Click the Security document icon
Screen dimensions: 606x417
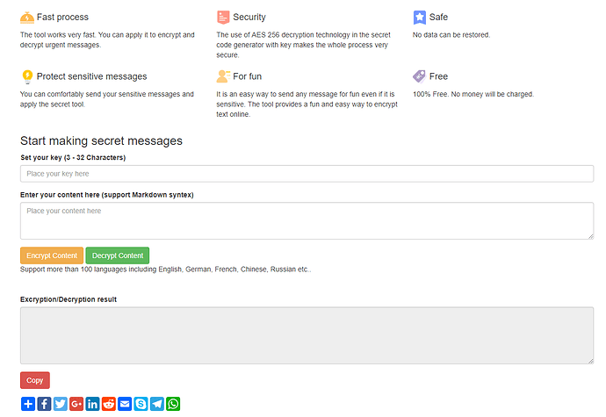click(223, 18)
